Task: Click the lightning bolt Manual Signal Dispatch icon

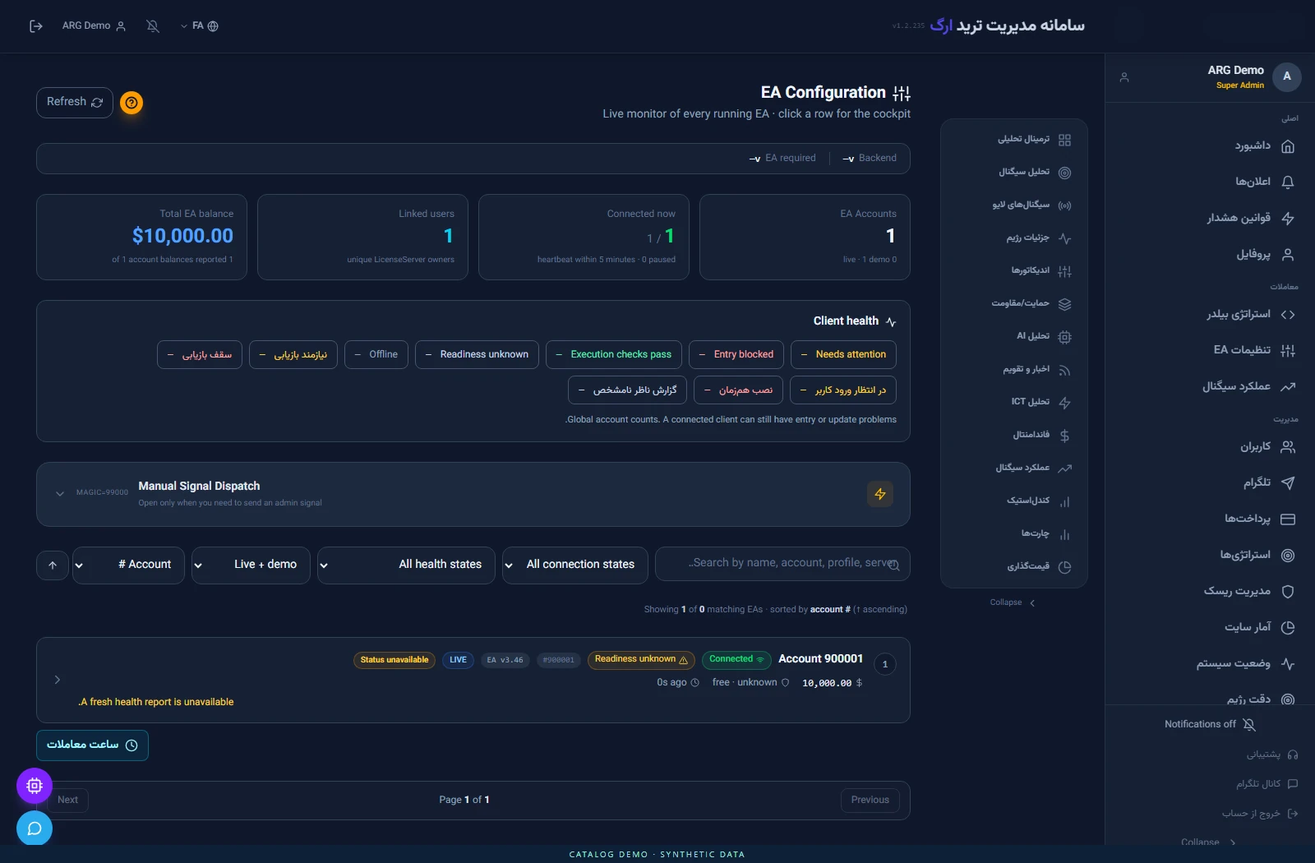Action: (x=880, y=494)
